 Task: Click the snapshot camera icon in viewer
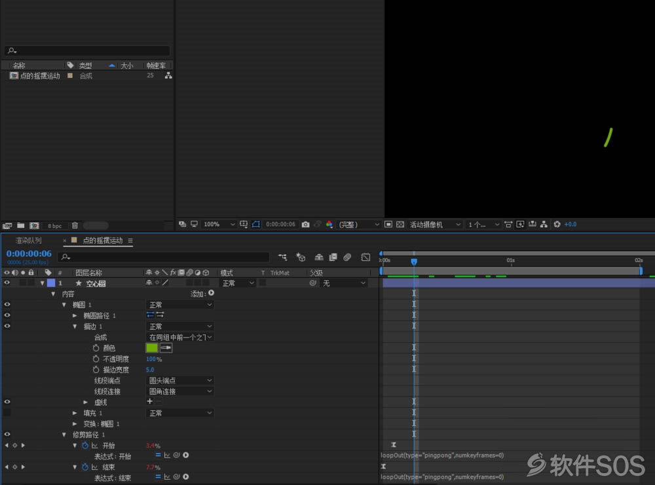(305, 225)
